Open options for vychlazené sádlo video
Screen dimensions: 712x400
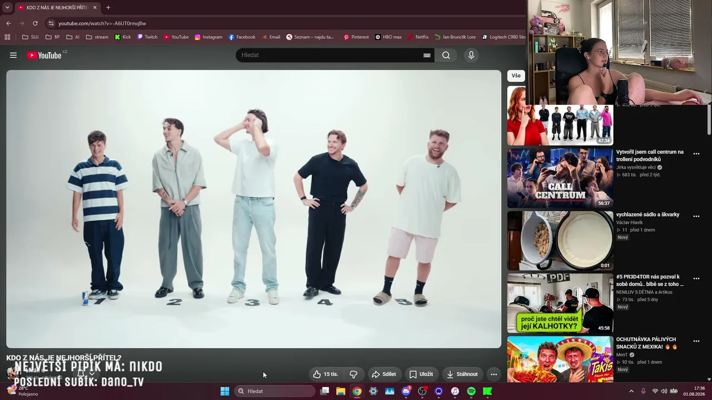click(696, 216)
